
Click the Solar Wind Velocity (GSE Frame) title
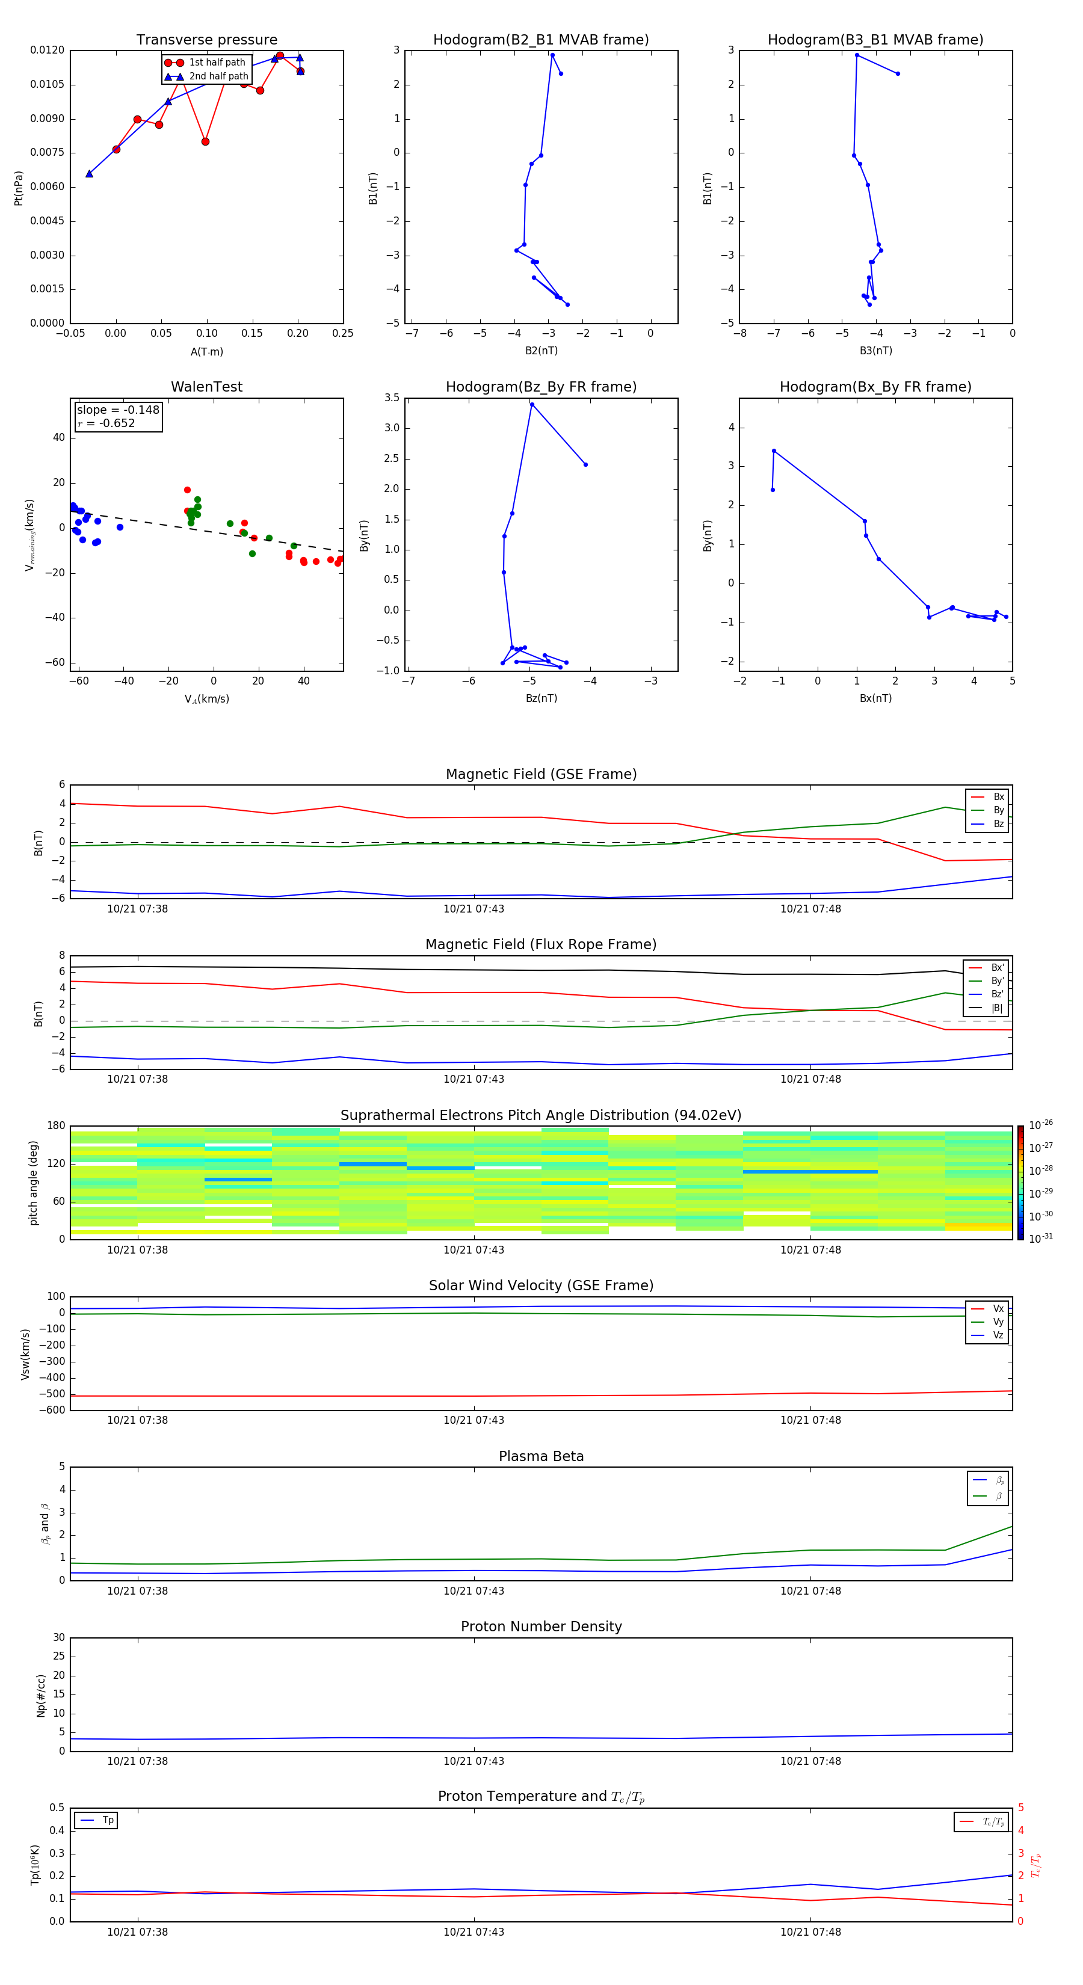[541, 1285]
